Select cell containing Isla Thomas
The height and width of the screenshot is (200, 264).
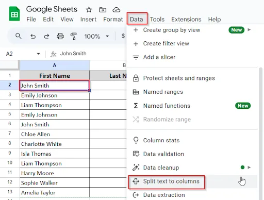point(55,154)
